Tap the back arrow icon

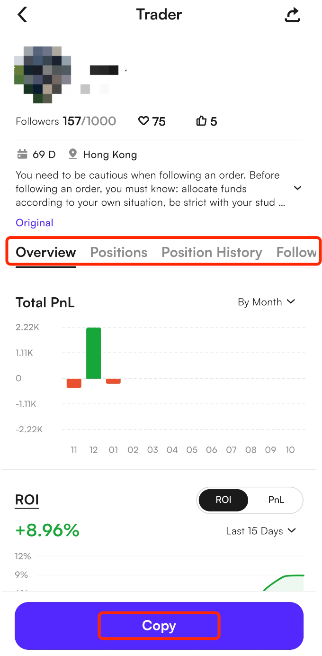tap(22, 15)
